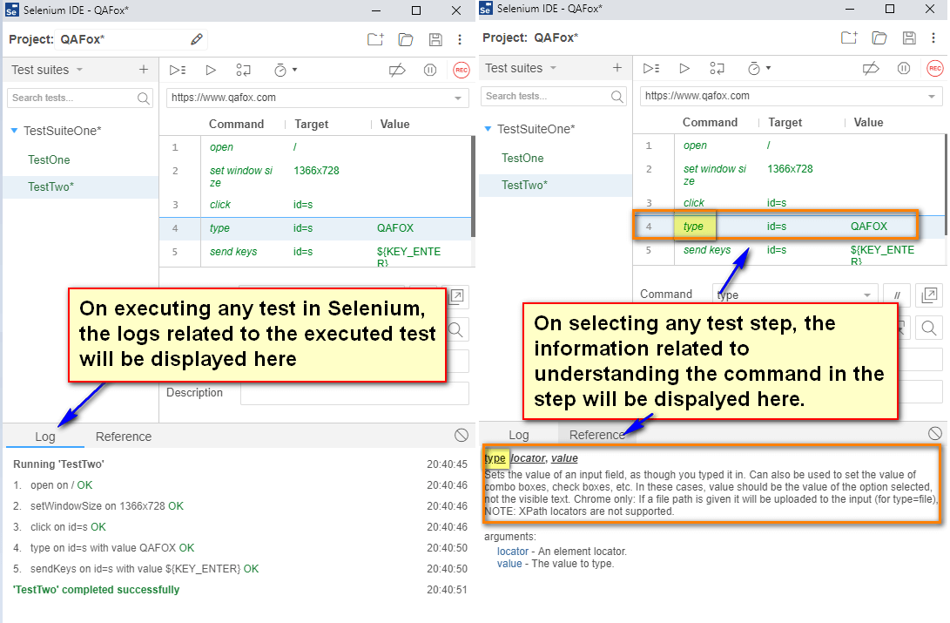This screenshot has height=623, width=950.
Task: Add new test with plus in left window
Action: point(144,70)
